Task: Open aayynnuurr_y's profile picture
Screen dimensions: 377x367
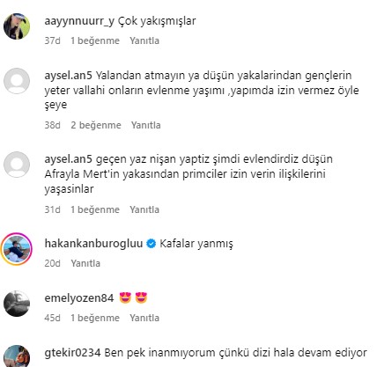Action: tap(17, 26)
